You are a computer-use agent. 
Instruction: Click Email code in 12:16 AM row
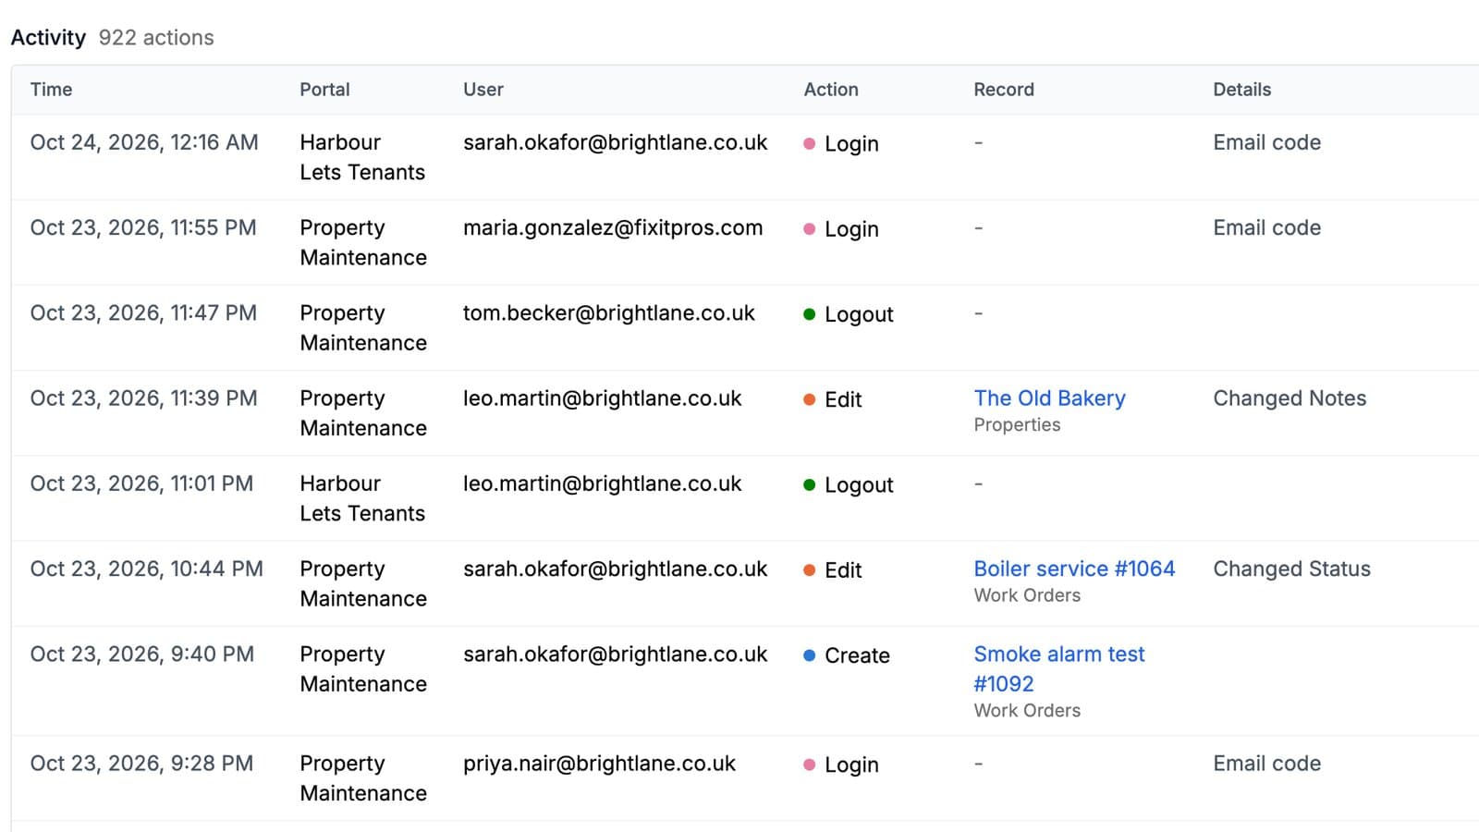(x=1266, y=142)
